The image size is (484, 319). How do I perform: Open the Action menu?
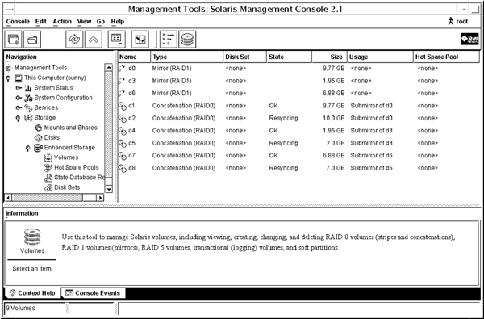click(62, 21)
